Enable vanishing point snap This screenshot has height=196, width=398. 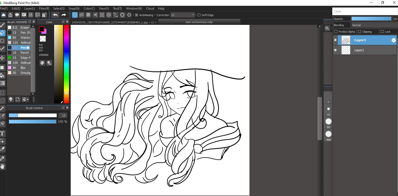(x=95, y=15)
